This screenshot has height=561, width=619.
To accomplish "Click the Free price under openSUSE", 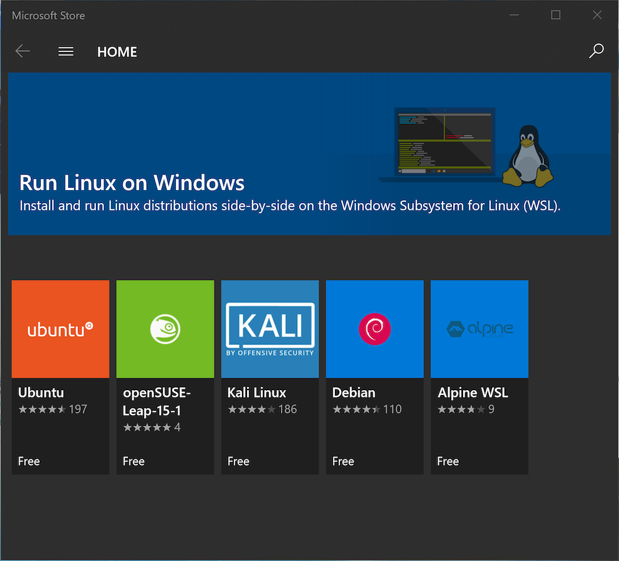I will click(134, 461).
